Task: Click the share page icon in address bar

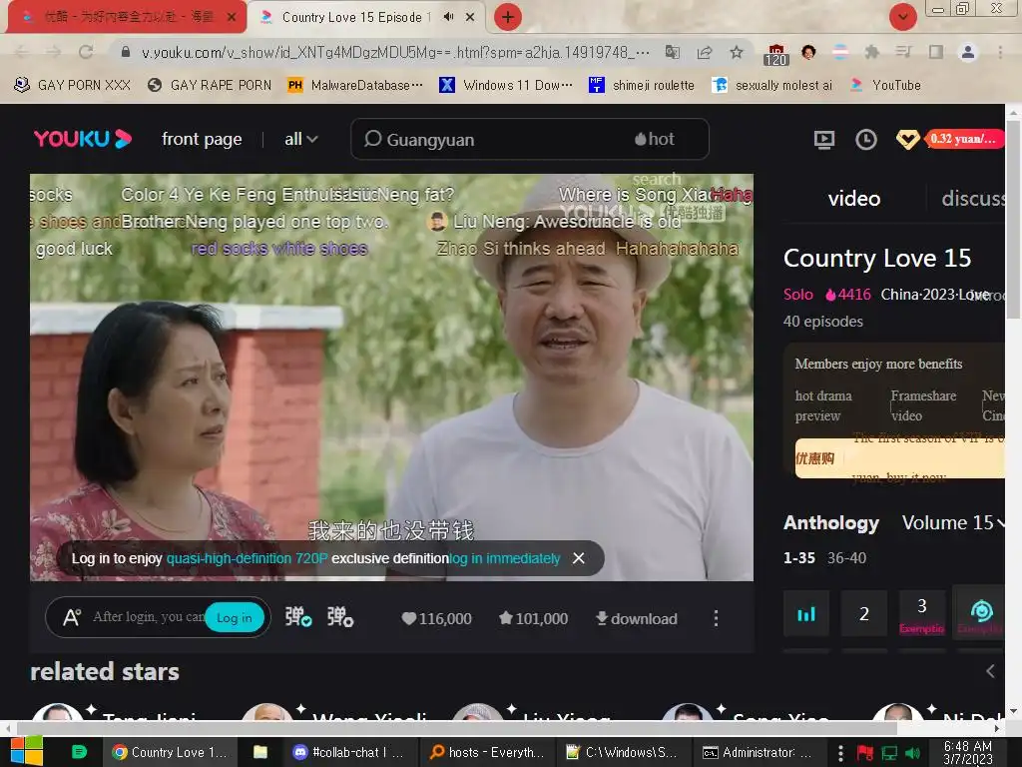Action: tap(705, 52)
